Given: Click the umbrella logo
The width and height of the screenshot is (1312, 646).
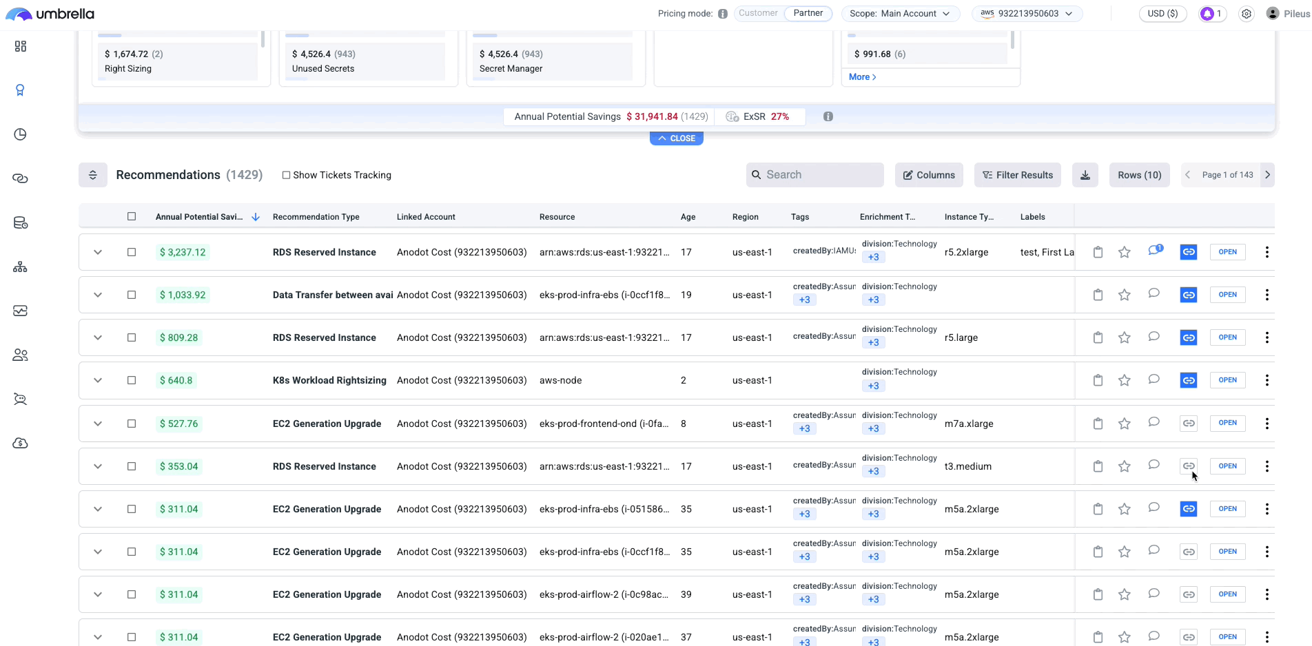Looking at the screenshot, I should tap(50, 14).
